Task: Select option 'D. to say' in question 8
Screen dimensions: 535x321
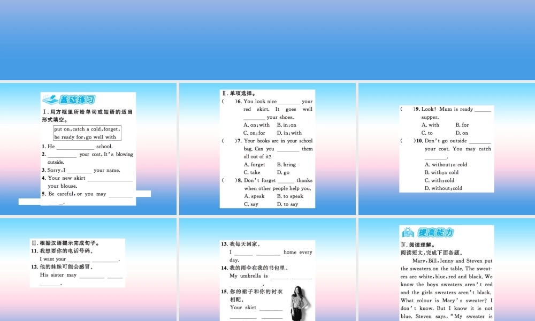Action: point(287,204)
